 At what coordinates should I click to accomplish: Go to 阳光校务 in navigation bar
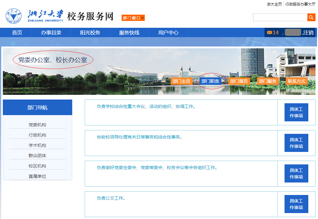pos(90,32)
